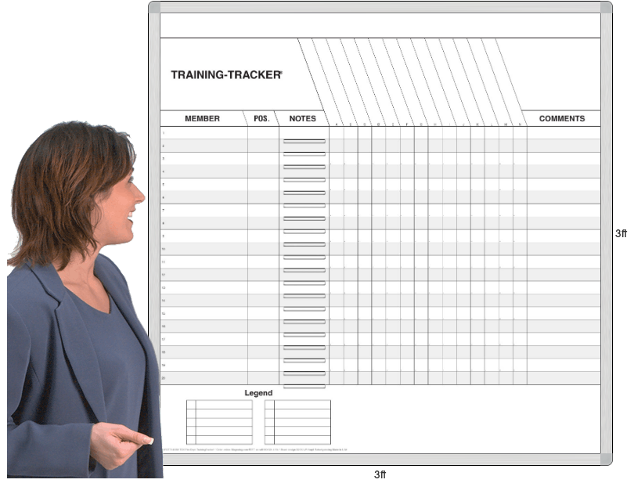634x494 pixels.
Task: Click the blank title strip atop the board
Action: (x=380, y=25)
